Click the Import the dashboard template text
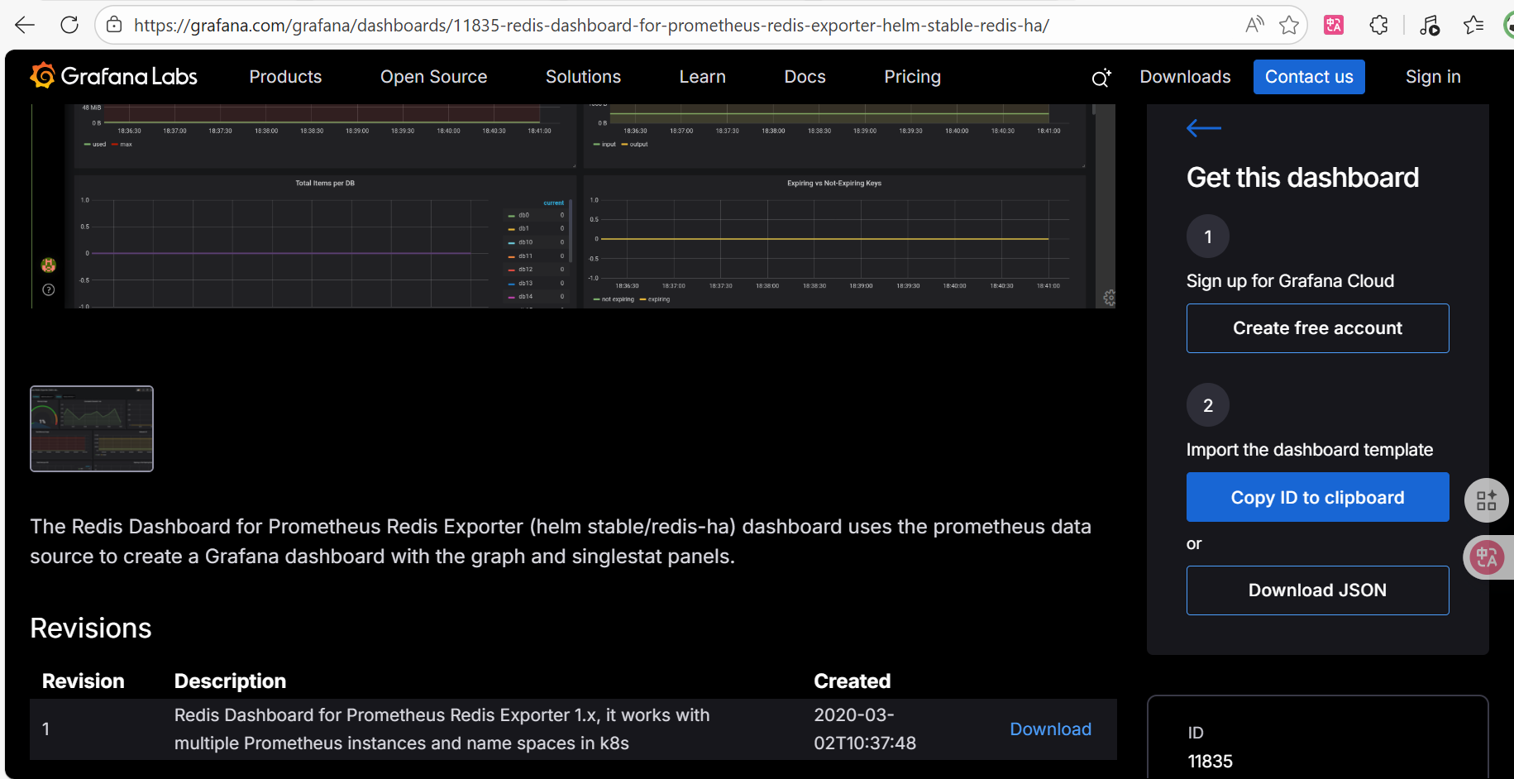 (1310, 450)
